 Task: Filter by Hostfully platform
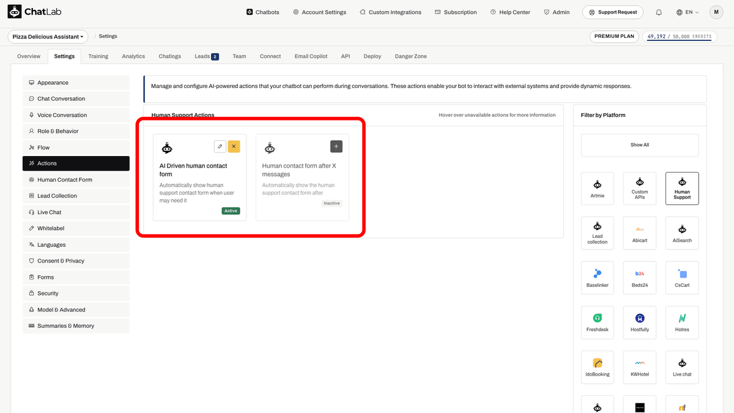(640, 322)
